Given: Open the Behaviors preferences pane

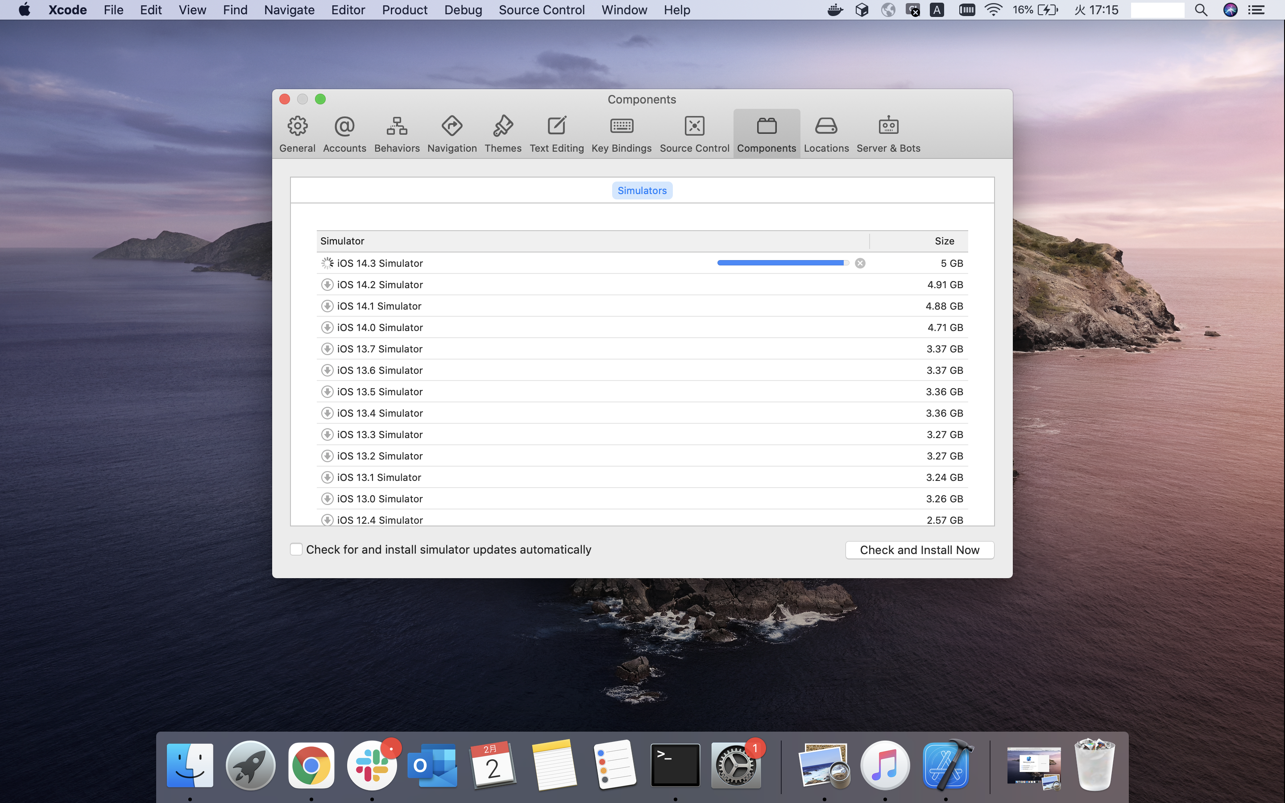Looking at the screenshot, I should (x=397, y=134).
